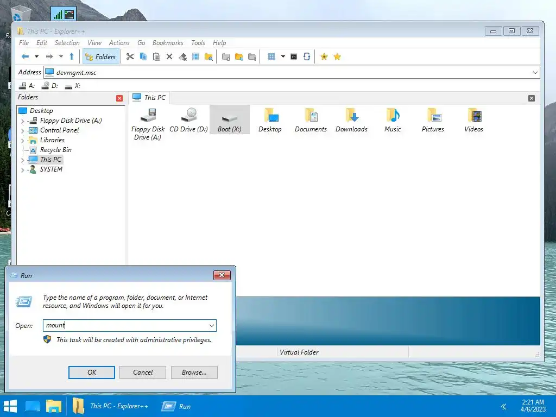
Task: Create a new folder via toolbar icon
Action: point(226,56)
